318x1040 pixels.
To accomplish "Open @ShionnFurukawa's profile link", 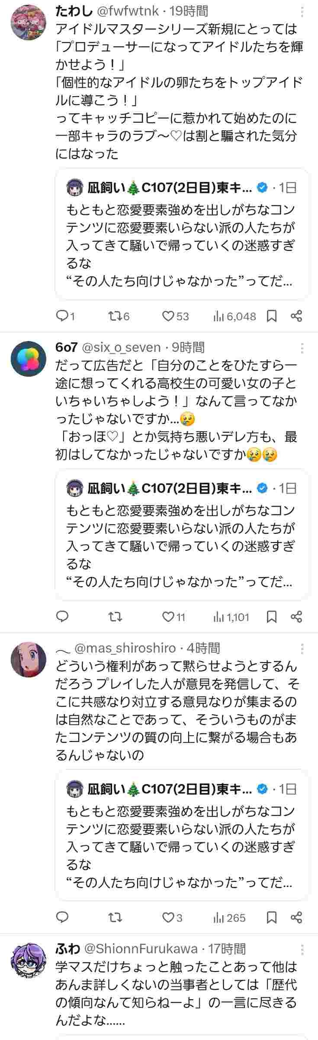I will 141,949.
